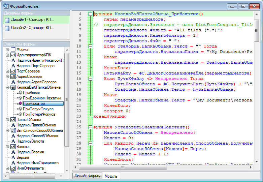Collapse code fold at line 10 Если
Image resolution: width=263 pixels, height=182 pixels.
coord(90,46)
